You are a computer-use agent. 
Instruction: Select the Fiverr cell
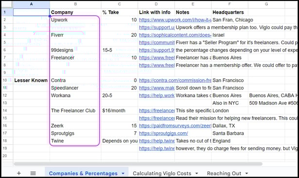[x=75, y=35]
